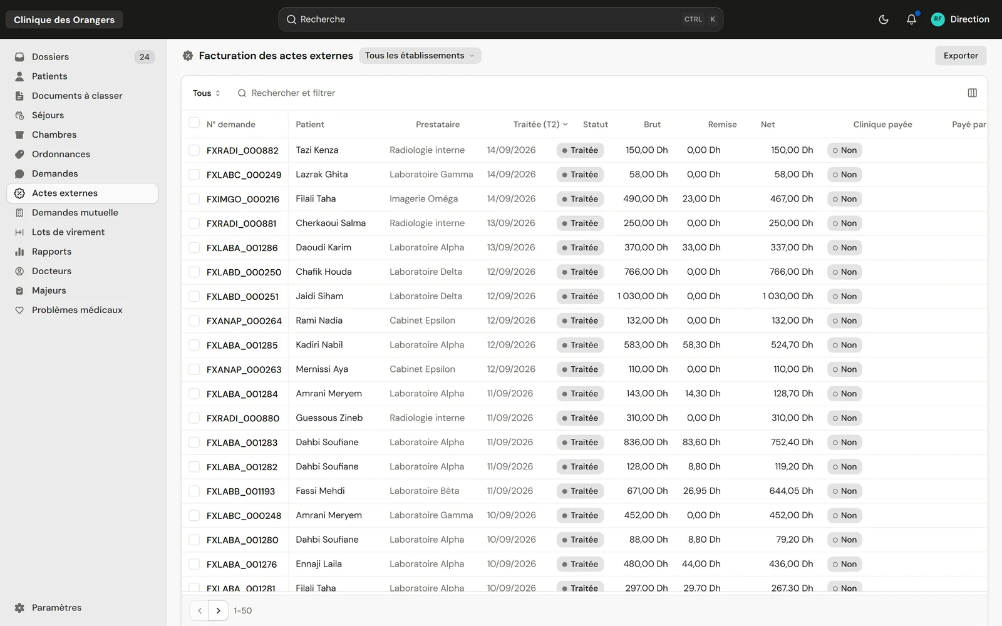1002x626 pixels.
Task: Open Rapports from the bar chart icon
Action: tap(19, 252)
